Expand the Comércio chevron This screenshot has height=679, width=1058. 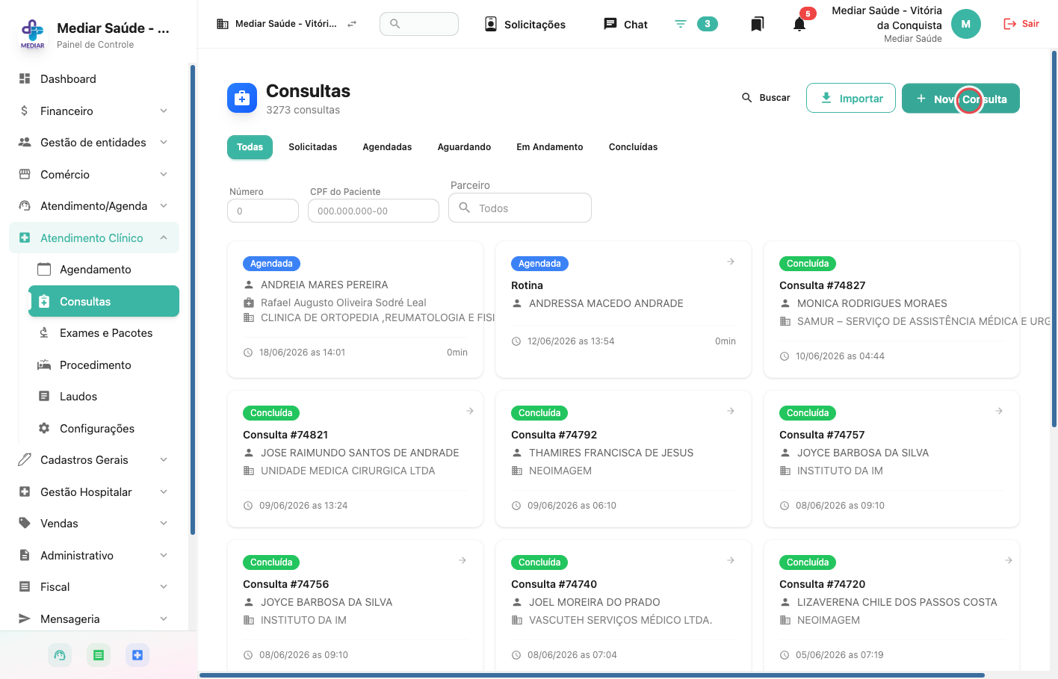pyautogui.click(x=164, y=174)
